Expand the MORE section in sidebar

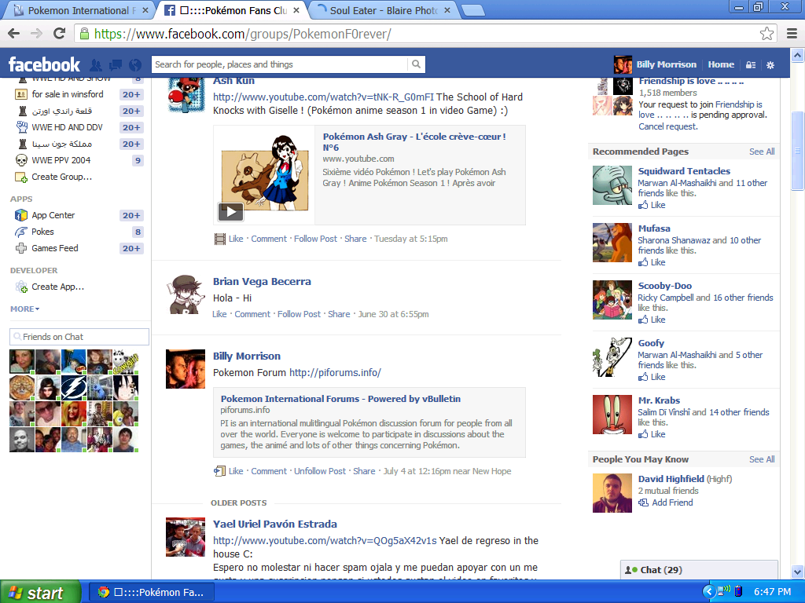[x=24, y=309]
